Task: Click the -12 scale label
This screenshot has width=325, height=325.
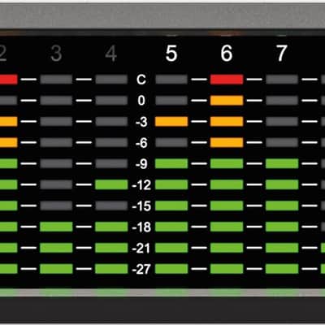Action: pos(141,185)
